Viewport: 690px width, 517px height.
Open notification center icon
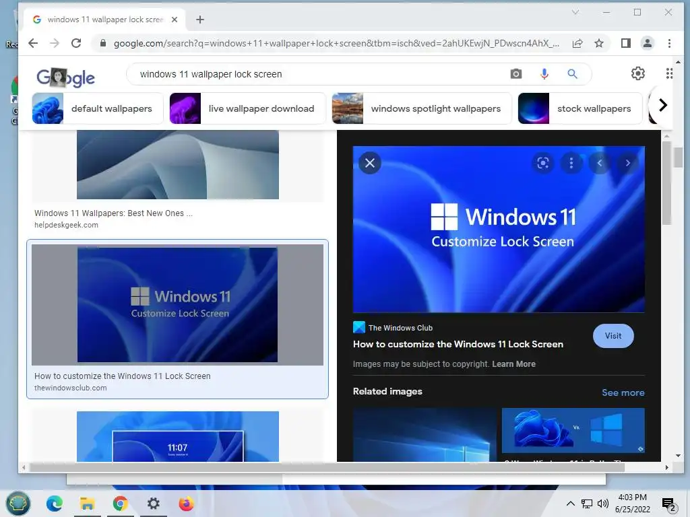(x=668, y=504)
